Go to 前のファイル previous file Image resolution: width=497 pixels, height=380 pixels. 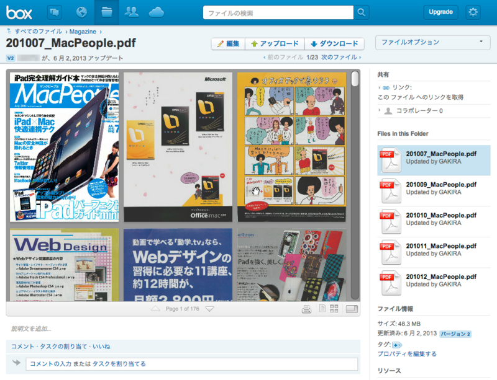coord(283,57)
